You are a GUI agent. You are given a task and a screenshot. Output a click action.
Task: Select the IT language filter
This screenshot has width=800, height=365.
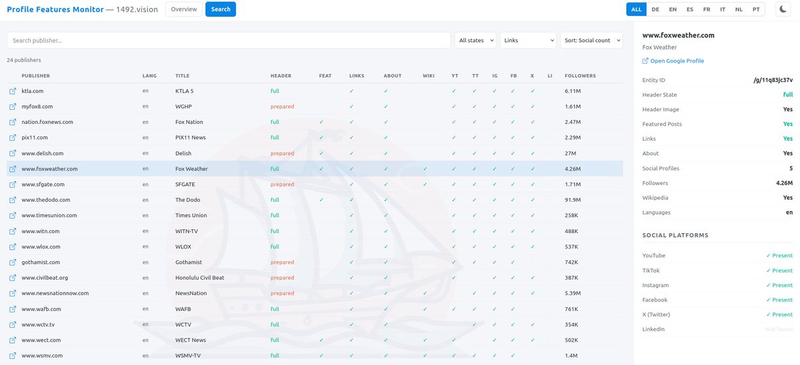coord(723,9)
